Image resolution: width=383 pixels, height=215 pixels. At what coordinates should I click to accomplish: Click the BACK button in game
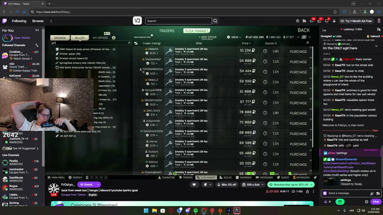[x=304, y=30]
